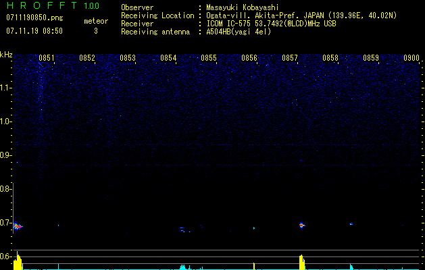Click the meteor count value 3
This screenshot has height=270, width=425.
point(96,31)
